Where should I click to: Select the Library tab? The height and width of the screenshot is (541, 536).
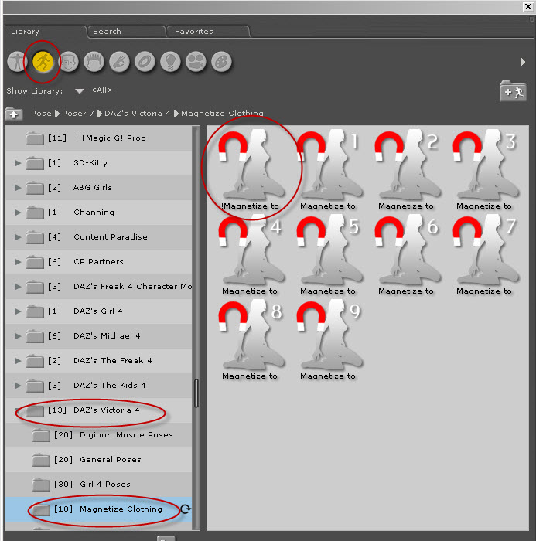tap(25, 32)
